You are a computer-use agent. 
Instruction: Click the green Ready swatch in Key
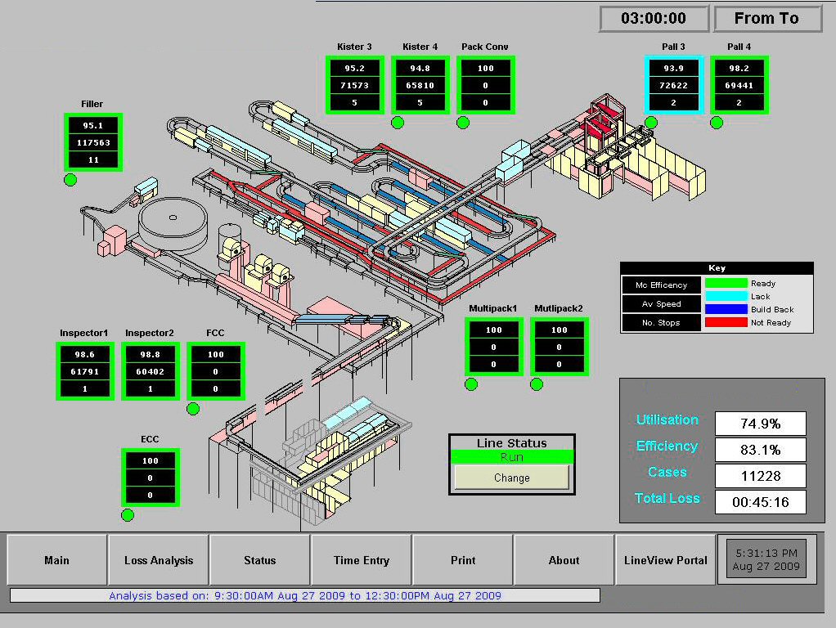point(726,283)
